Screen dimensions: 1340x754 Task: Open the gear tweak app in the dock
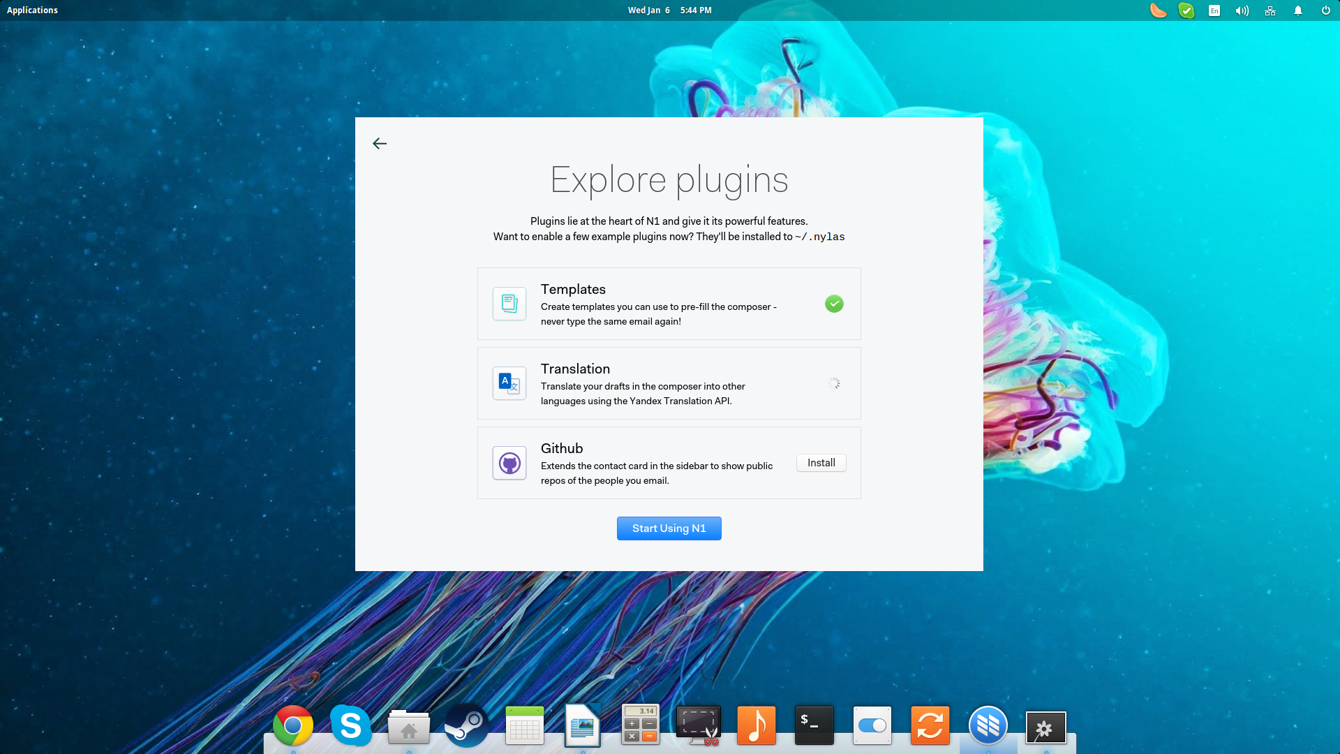point(1046,728)
